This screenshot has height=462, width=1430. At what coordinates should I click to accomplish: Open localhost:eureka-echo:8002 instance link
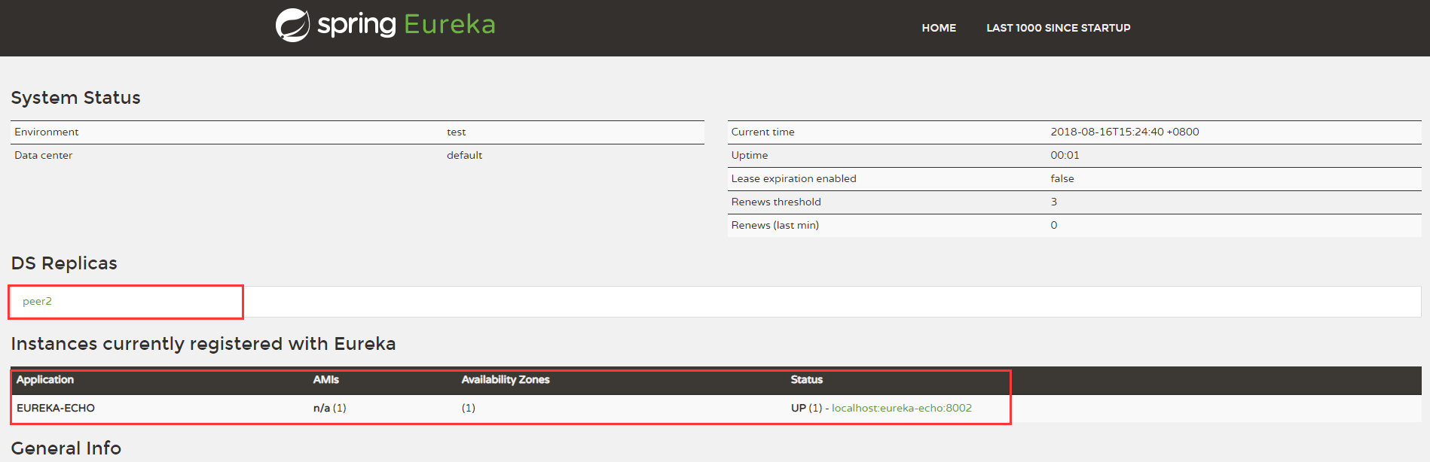[902, 408]
